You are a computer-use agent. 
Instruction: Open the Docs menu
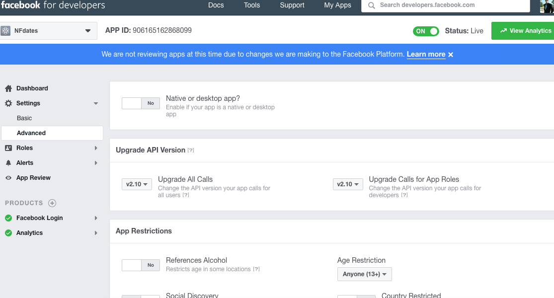(216, 5)
